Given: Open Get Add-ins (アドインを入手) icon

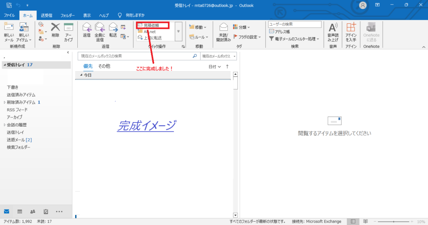Looking at the screenshot, I should point(351,28).
